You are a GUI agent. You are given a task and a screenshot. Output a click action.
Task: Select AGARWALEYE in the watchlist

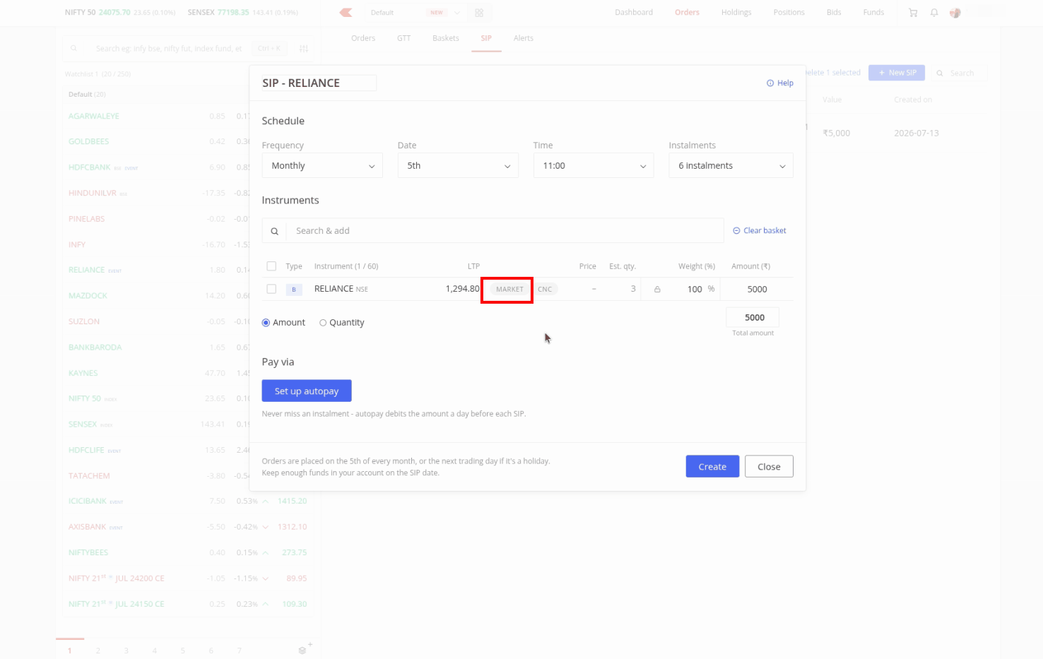(94, 116)
